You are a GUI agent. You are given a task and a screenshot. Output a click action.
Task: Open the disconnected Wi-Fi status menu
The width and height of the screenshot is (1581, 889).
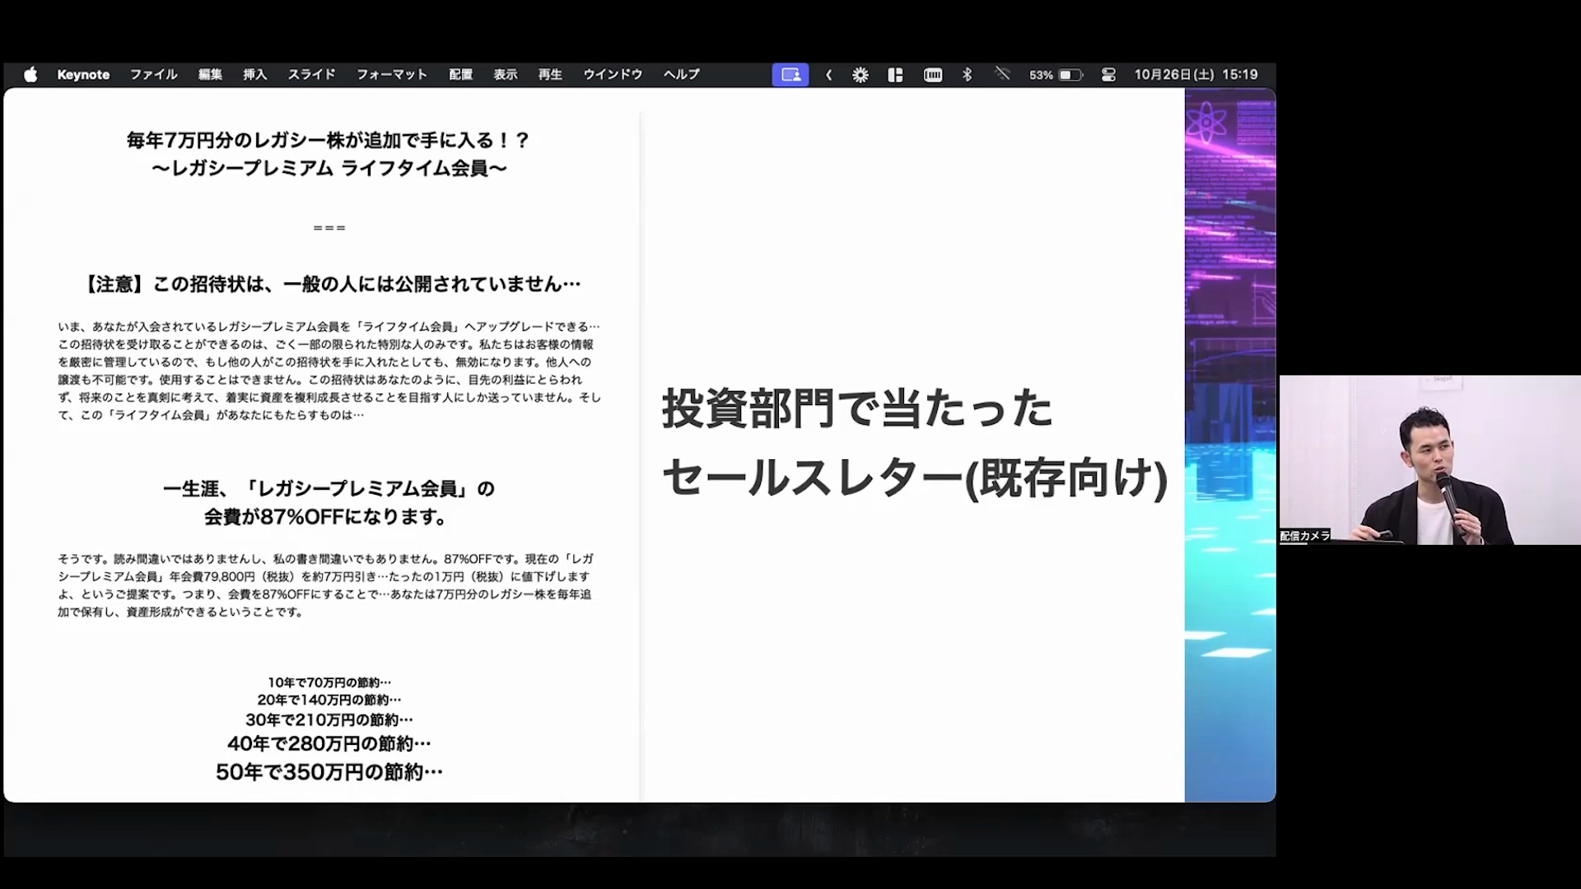1002,74
